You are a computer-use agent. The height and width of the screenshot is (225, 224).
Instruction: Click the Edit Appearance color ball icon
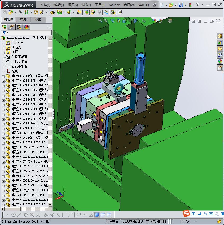point(154,21)
